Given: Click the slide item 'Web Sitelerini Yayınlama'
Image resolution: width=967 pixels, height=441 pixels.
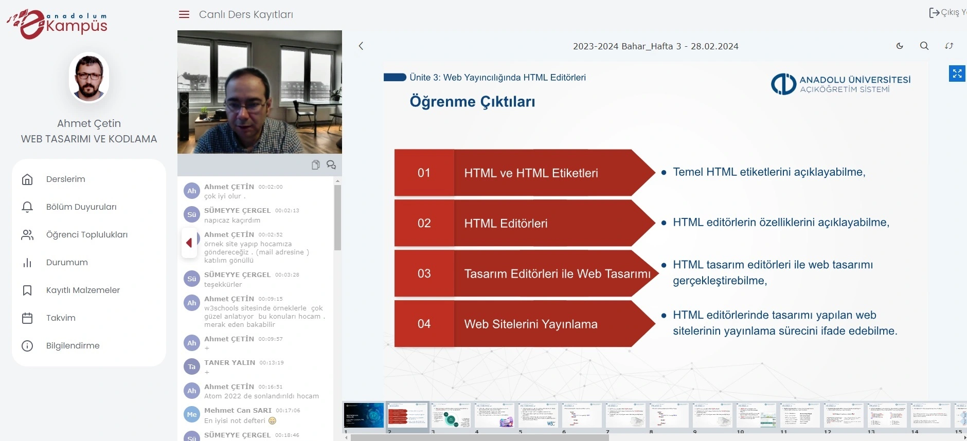Looking at the screenshot, I should click(531, 324).
